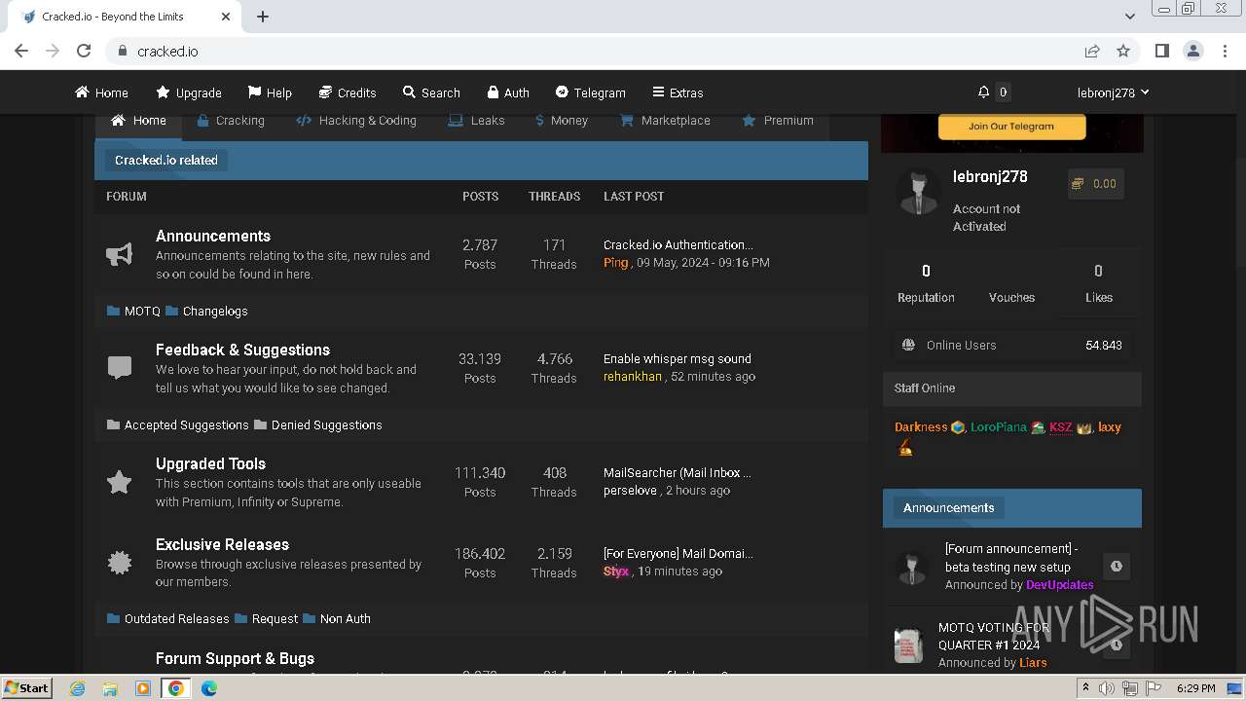Image resolution: width=1246 pixels, height=701 pixels.
Task: Open the Upgraded Tools forum
Action: (210, 463)
